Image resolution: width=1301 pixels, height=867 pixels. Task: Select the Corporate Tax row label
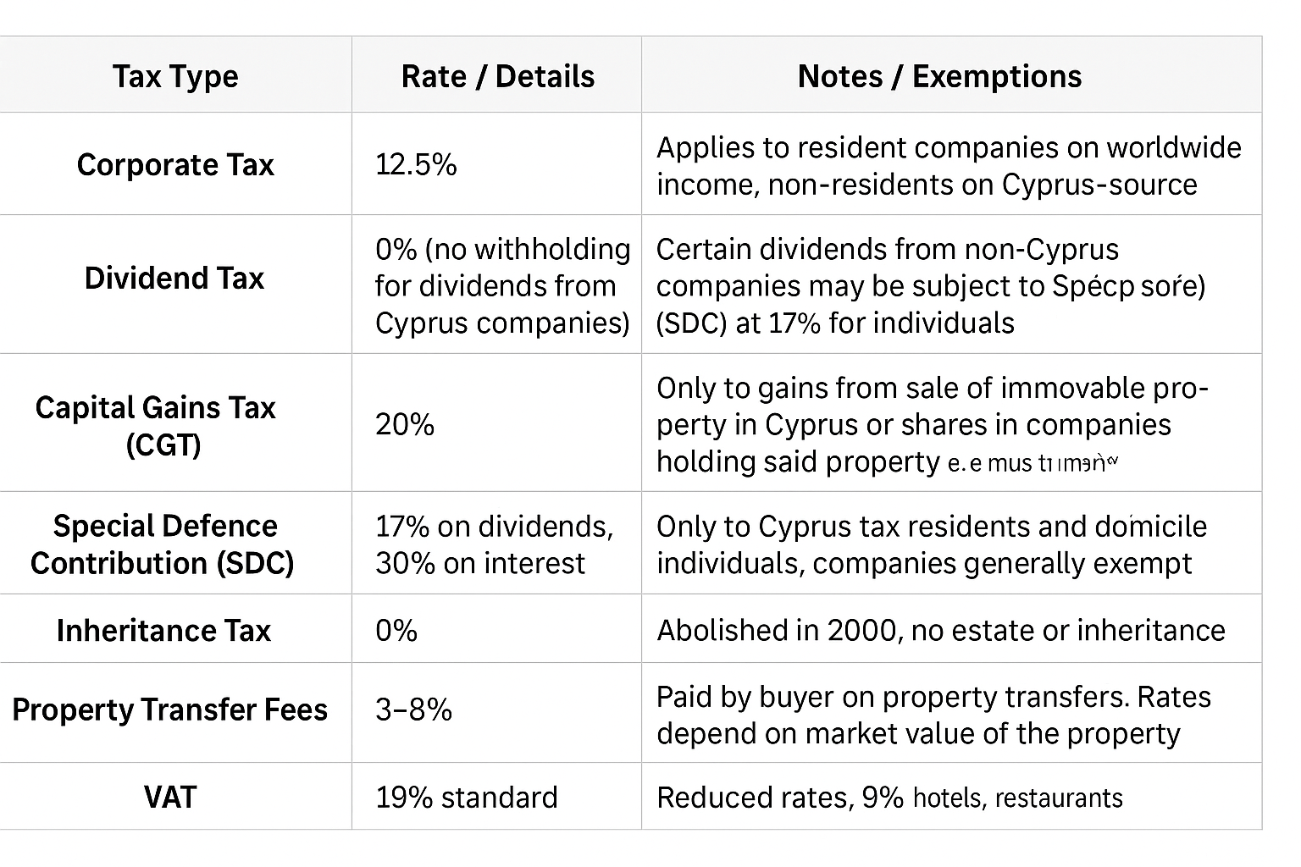click(175, 164)
